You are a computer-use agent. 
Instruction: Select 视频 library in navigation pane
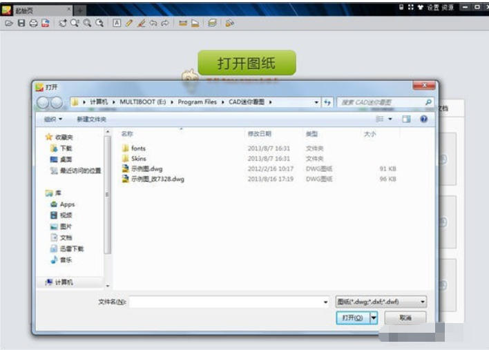[x=61, y=215]
